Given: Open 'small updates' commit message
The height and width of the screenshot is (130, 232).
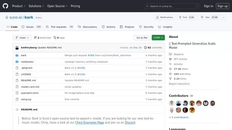Looking at the screenshot, I should point(73,87).
